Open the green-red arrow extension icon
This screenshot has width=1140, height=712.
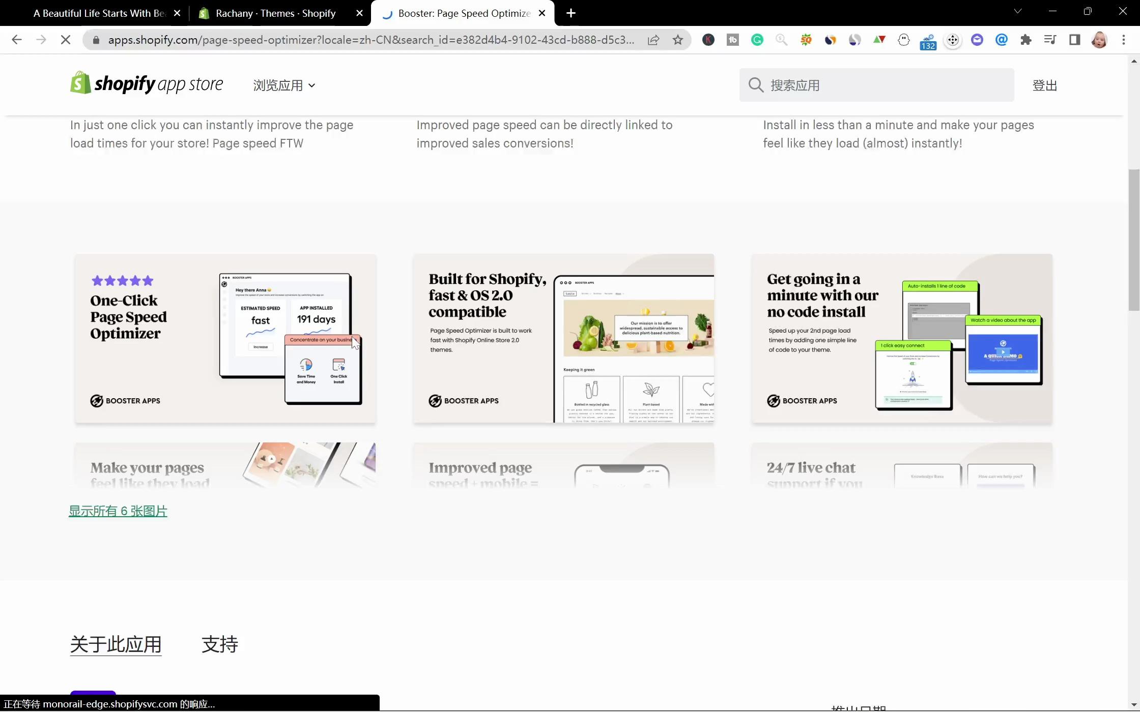tap(879, 40)
